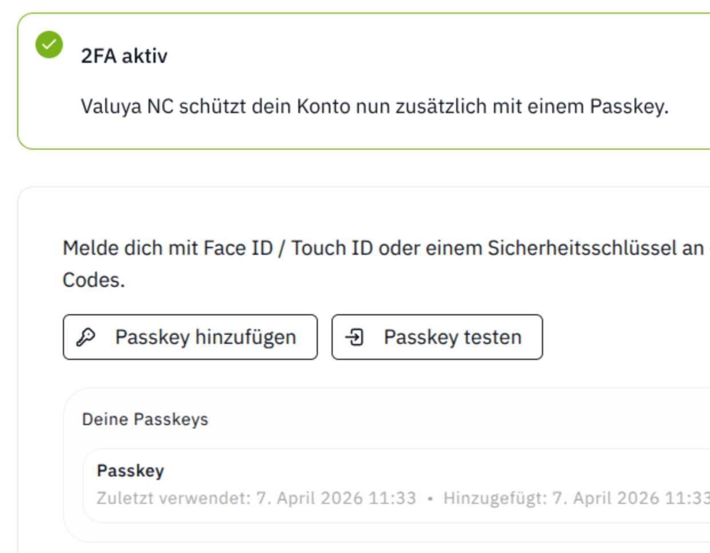Select the passkey list row card

pos(397,486)
